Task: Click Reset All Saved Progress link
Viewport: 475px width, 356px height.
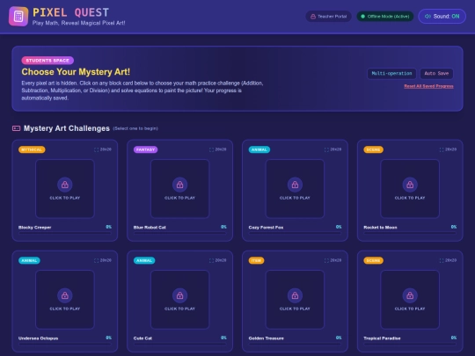Action: pyautogui.click(x=428, y=86)
